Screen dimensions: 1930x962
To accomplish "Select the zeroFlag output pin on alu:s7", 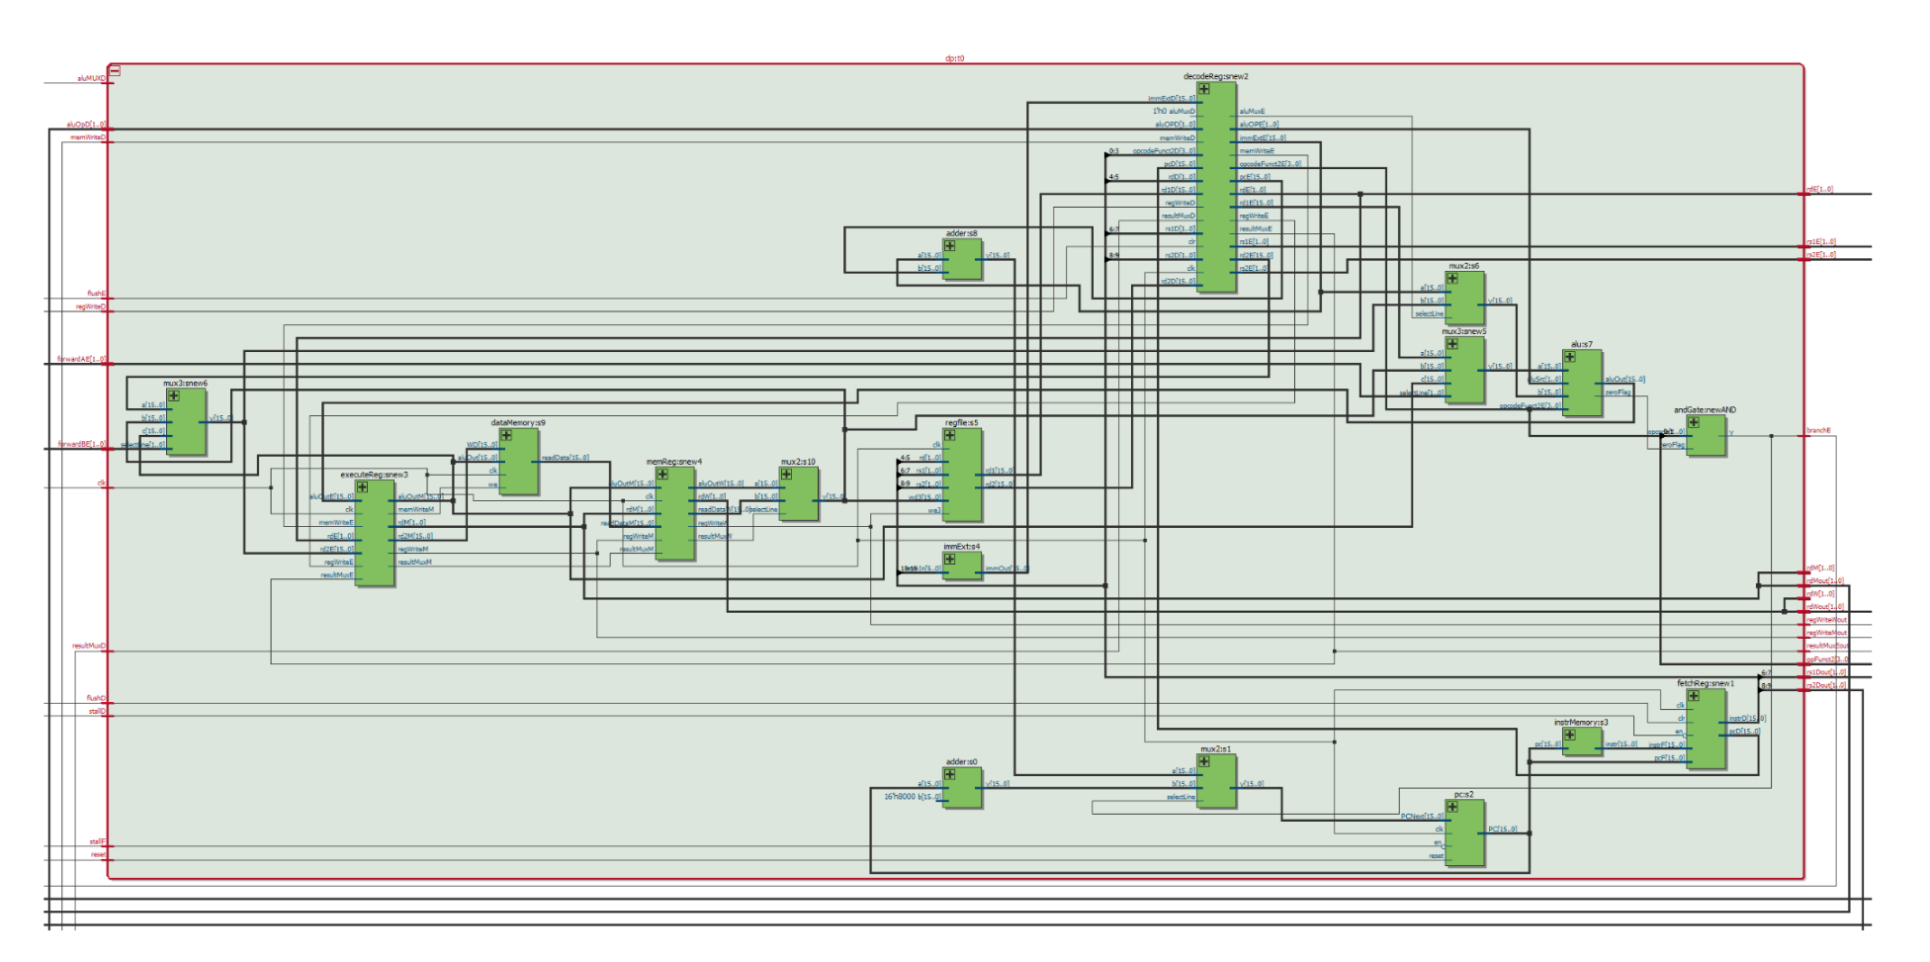I will click(x=1618, y=393).
